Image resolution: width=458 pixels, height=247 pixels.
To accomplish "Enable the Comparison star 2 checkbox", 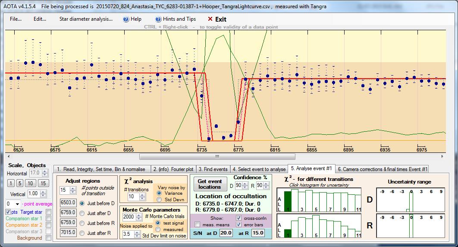I will coord(48,225).
